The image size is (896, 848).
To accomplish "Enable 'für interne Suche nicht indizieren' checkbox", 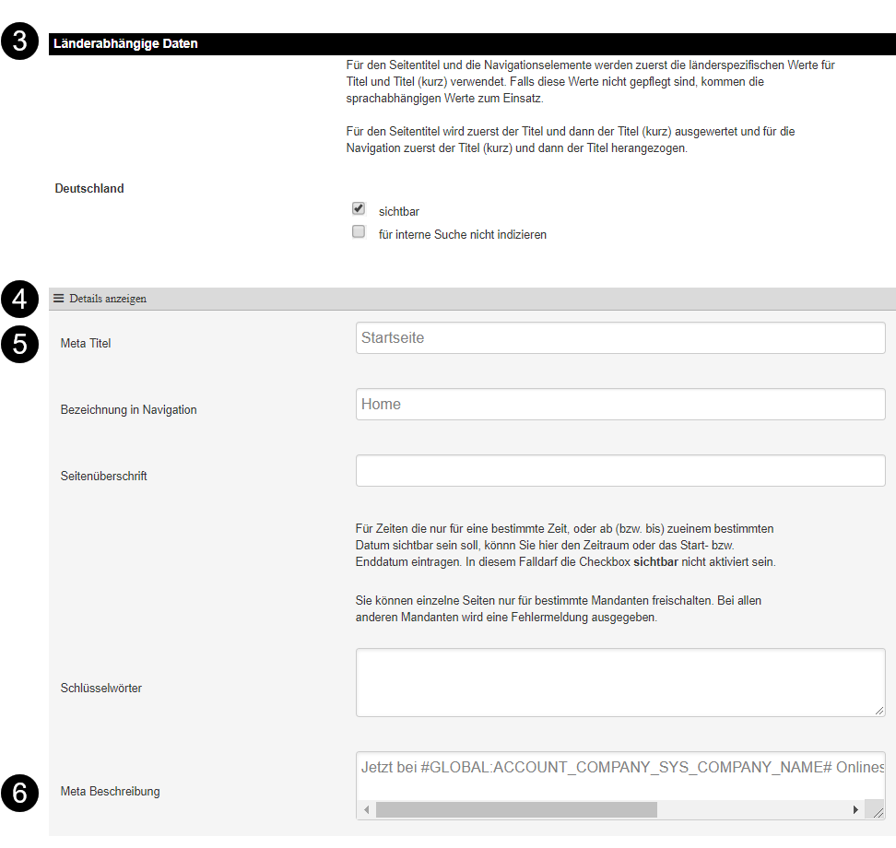I will pos(359,232).
